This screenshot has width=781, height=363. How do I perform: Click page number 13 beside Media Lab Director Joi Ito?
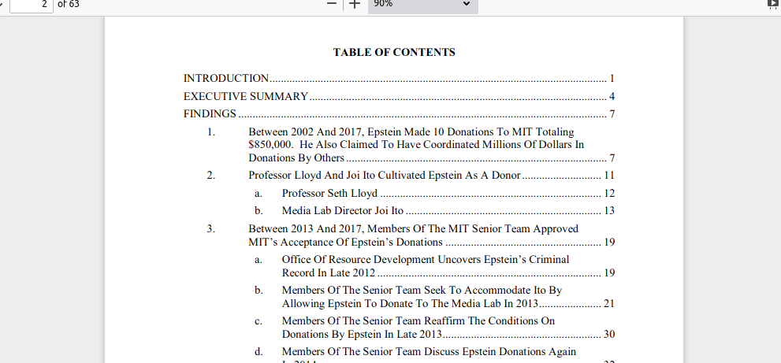[x=609, y=210]
